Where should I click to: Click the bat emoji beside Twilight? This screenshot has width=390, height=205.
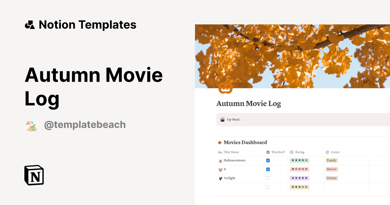click(220, 178)
